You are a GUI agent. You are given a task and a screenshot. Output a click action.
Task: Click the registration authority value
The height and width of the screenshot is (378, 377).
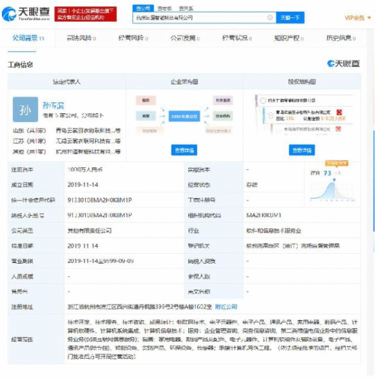pyautogui.click(x=293, y=246)
